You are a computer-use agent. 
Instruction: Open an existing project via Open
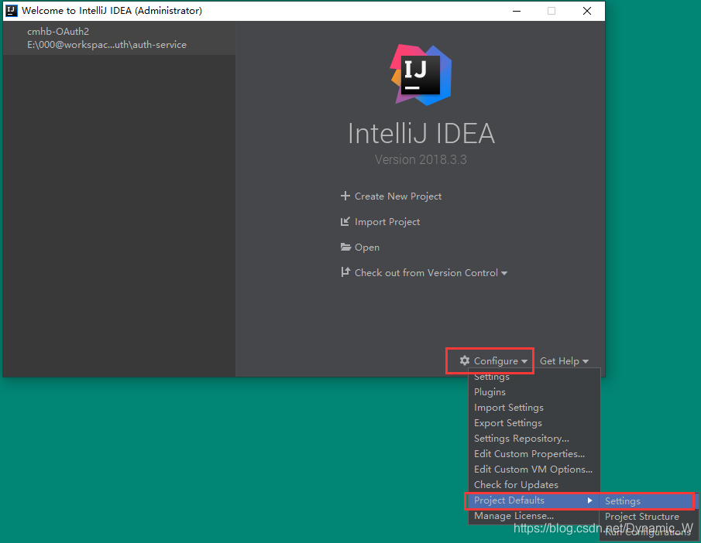point(367,248)
